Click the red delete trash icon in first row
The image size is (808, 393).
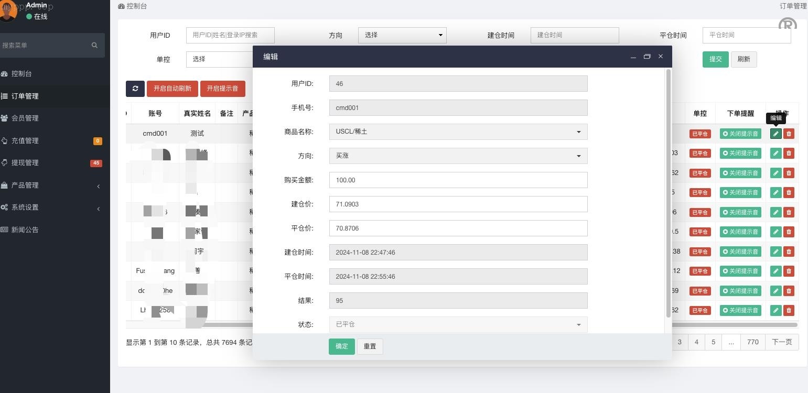pyautogui.click(x=789, y=134)
